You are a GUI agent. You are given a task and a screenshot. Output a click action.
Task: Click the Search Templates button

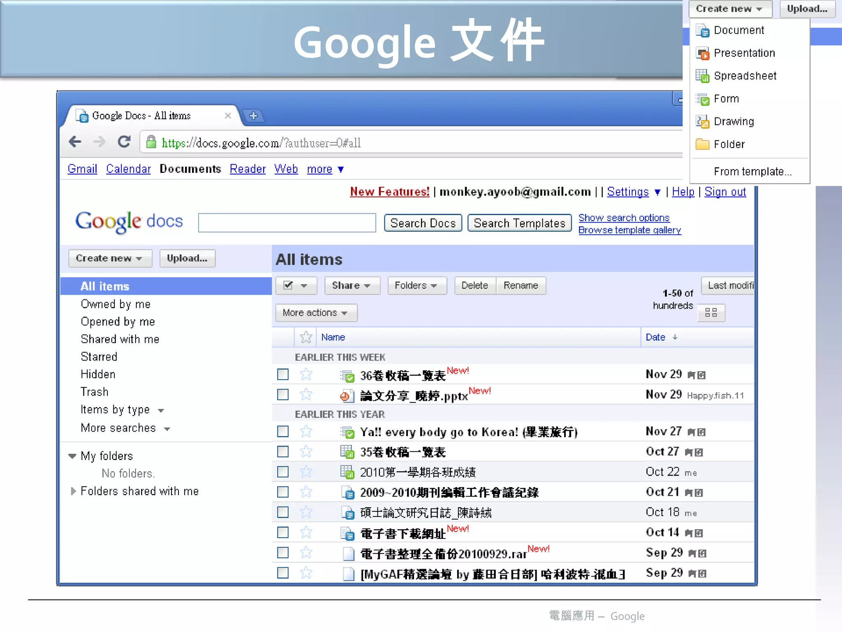(520, 223)
